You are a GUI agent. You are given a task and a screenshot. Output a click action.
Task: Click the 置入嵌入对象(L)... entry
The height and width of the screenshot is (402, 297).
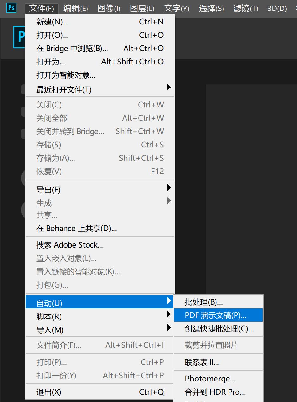[100, 258]
